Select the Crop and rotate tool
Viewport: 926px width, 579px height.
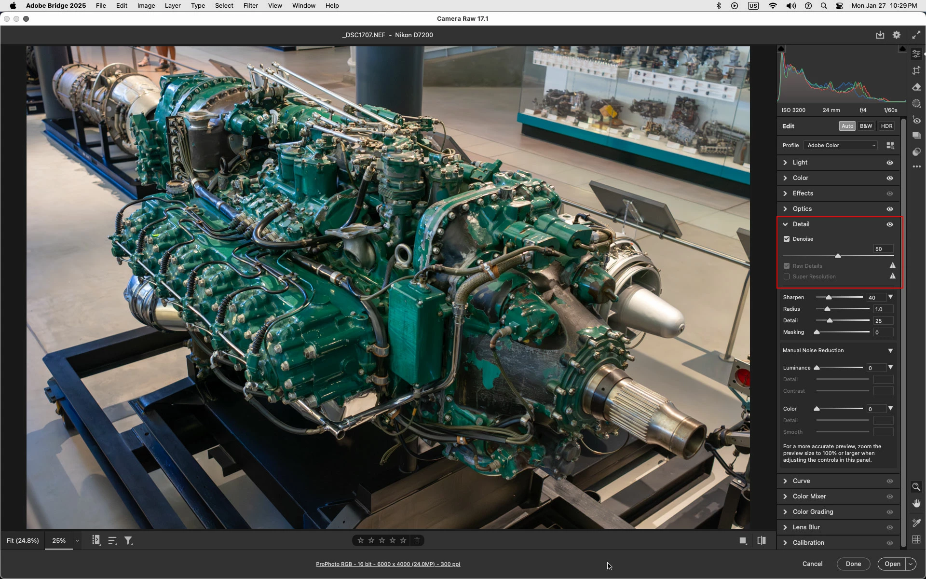point(916,70)
